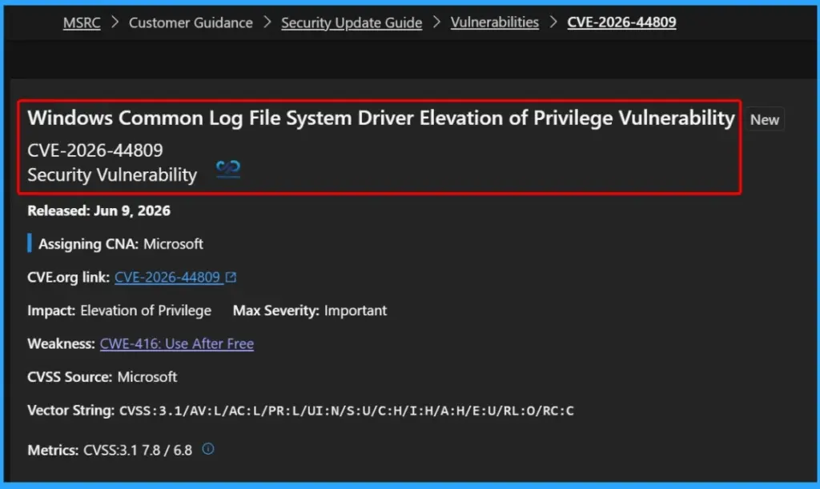
Task: Go to Security Update Guide breadcrumb
Action: (x=352, y=22)
